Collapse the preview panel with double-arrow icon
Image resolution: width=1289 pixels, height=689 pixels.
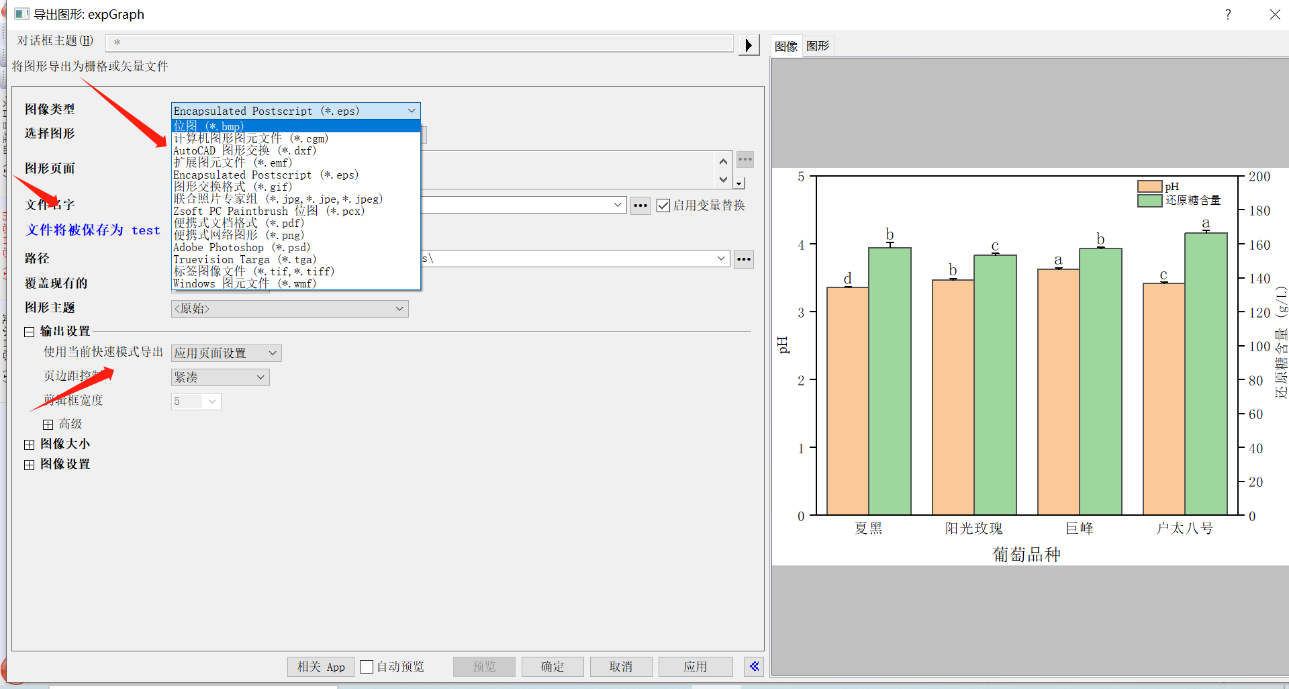754,666
